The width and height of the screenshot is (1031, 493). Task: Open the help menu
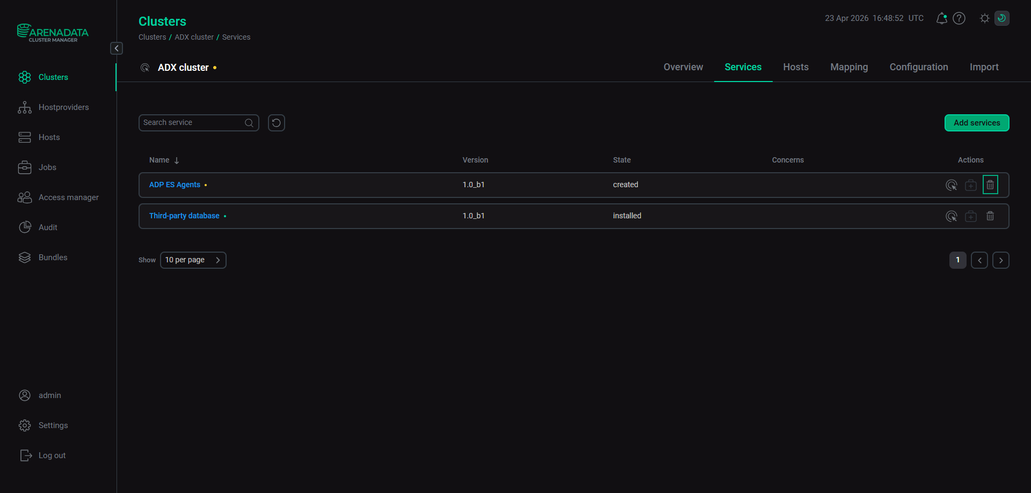coord(959,18)
